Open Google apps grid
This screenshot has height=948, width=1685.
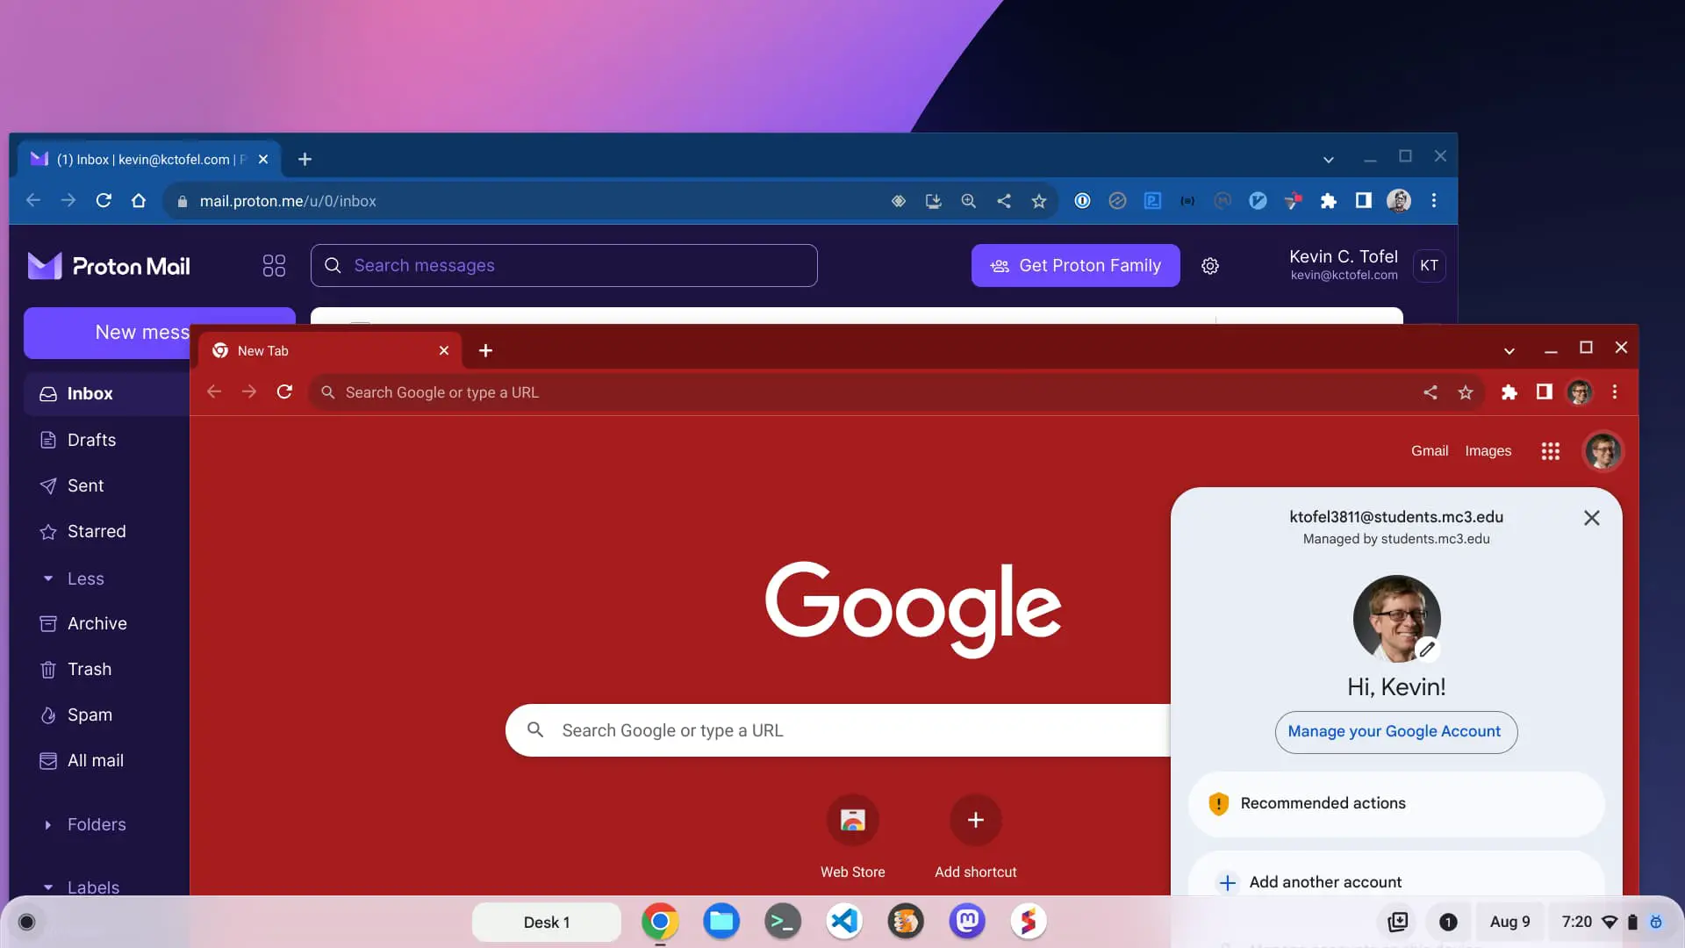click(x=1551, y=451)
